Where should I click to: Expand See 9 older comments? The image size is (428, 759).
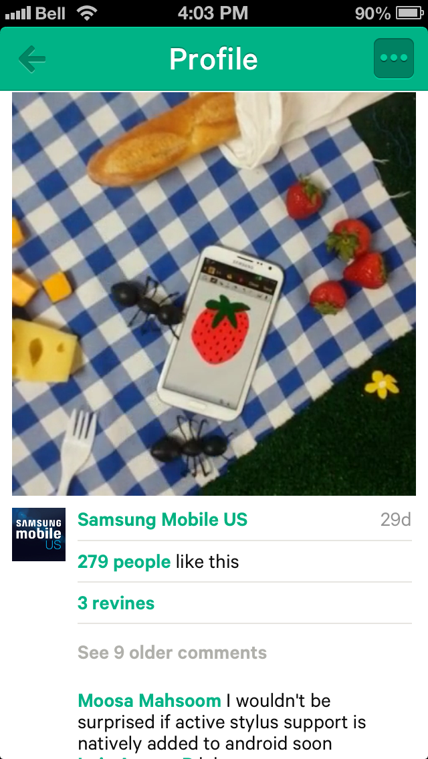[172, 653]
